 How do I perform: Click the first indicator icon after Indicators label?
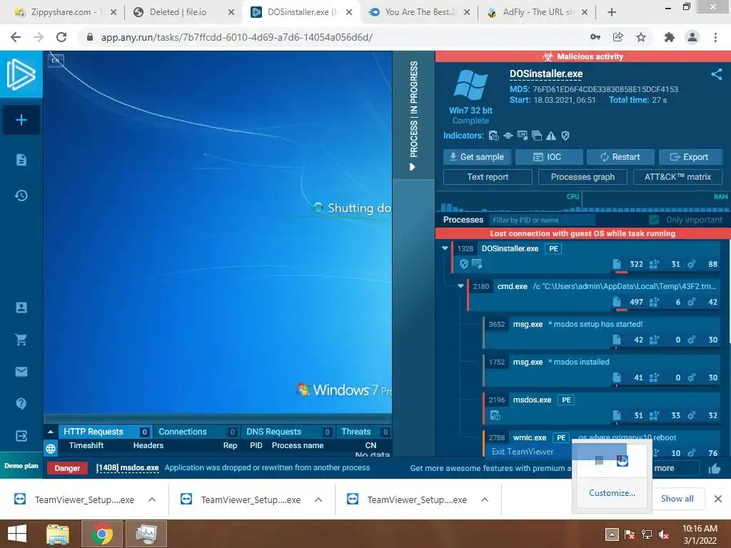[x=494, y=136]
